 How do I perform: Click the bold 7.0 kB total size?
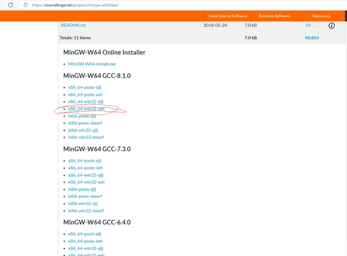click(251, 38)
